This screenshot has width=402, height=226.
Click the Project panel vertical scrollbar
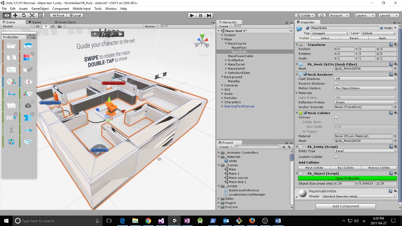291,179
